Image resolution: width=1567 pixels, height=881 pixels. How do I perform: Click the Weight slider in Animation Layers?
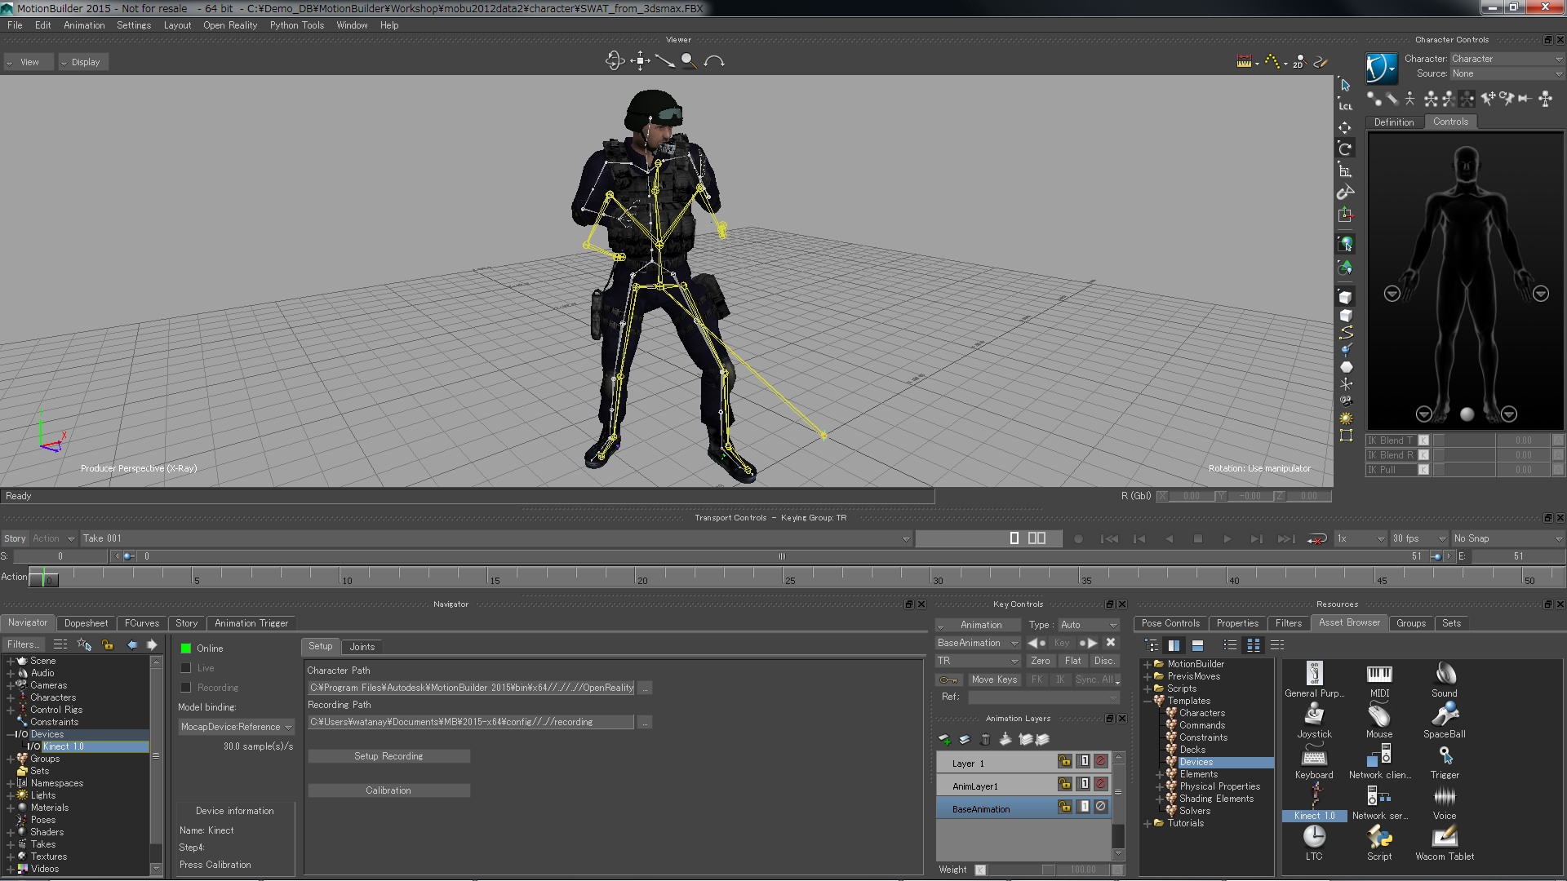(x=1020, y=870)
